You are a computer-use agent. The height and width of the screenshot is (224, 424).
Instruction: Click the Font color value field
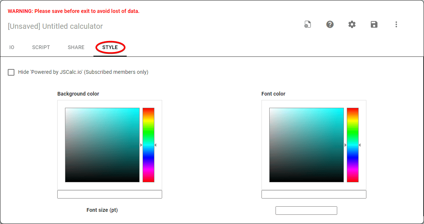[314, 194]
